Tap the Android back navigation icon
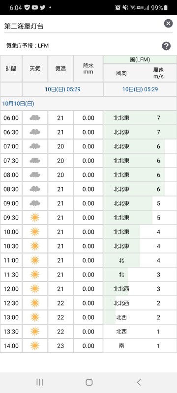This screenshot has width=177, height=393. click(x=139, y=382)
